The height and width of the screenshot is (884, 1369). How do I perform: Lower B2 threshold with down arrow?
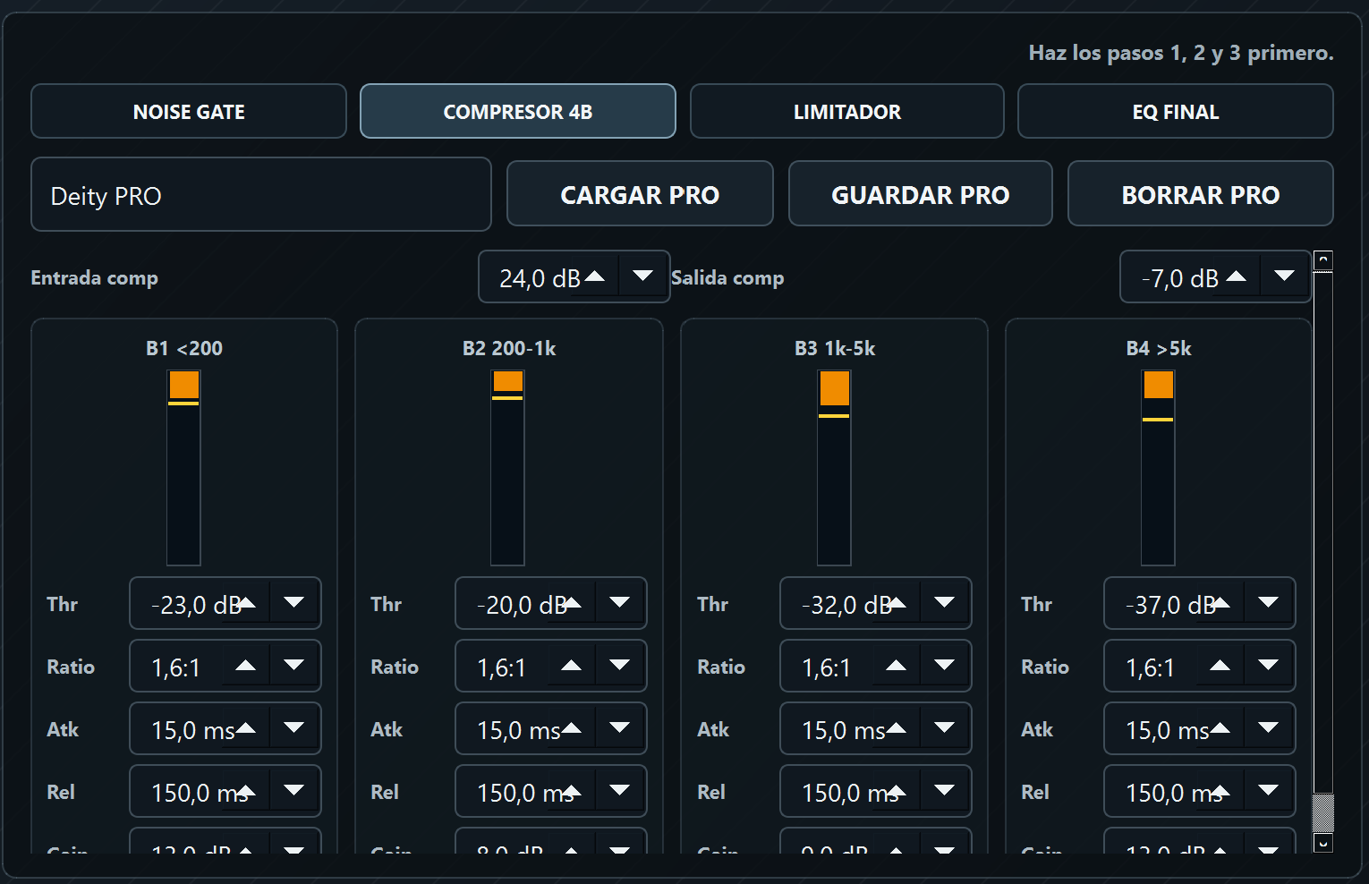click(x=619, y=603)
